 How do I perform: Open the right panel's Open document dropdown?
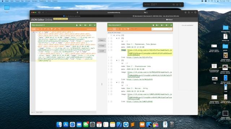pos(157,25)
